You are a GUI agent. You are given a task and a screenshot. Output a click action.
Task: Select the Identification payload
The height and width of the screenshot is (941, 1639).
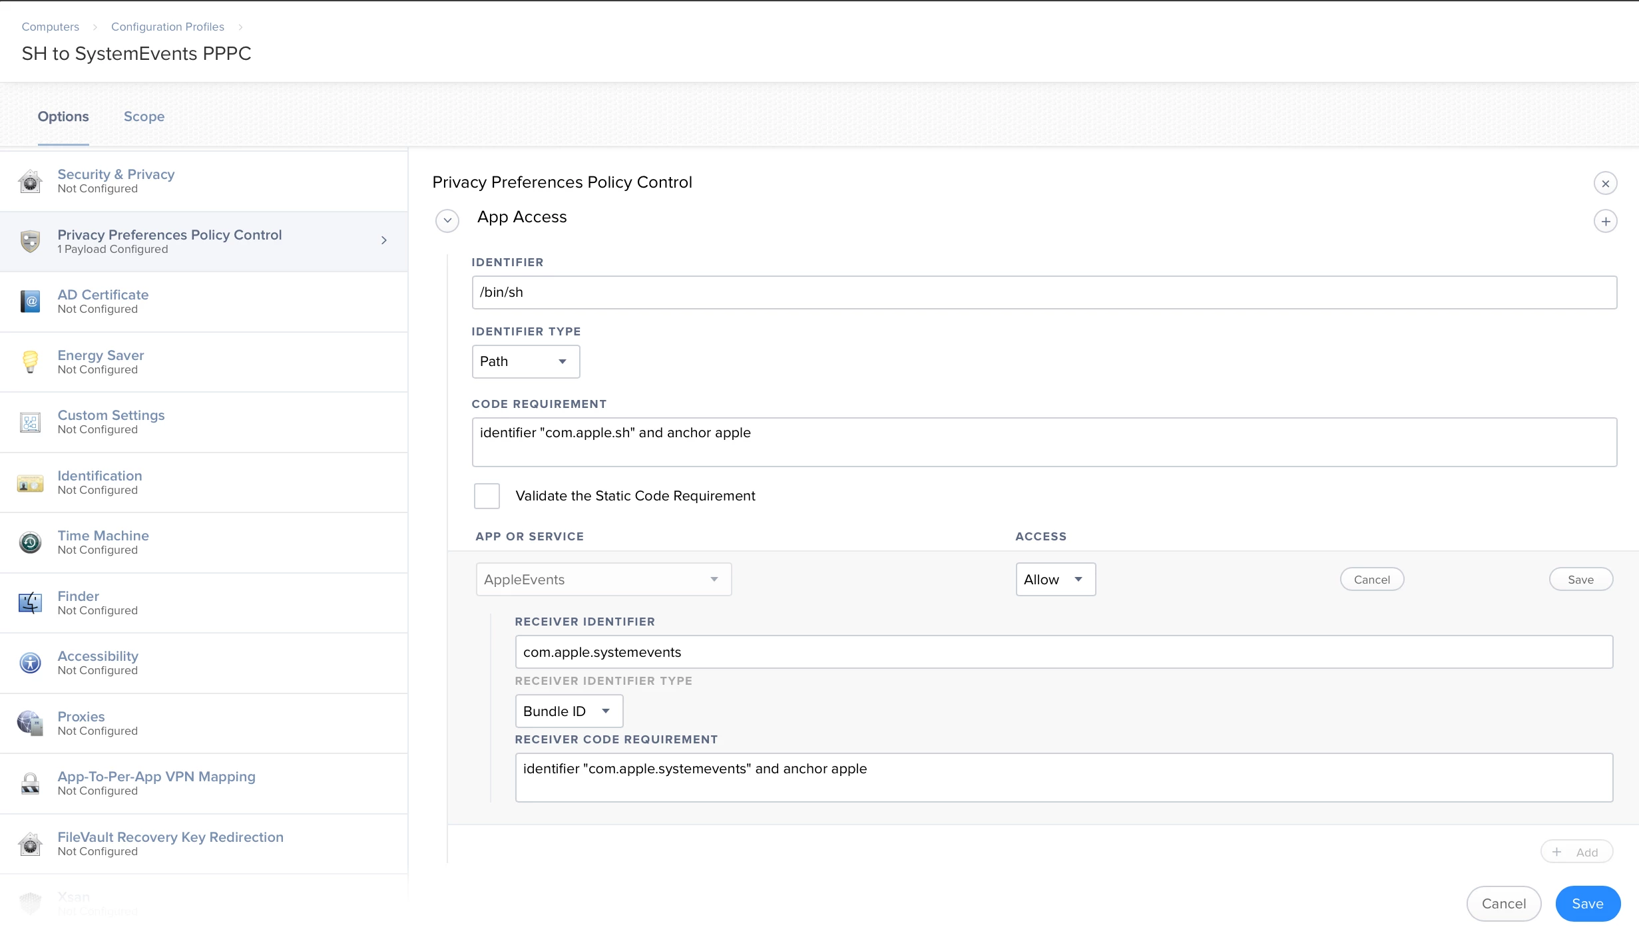tap(204, 482)
